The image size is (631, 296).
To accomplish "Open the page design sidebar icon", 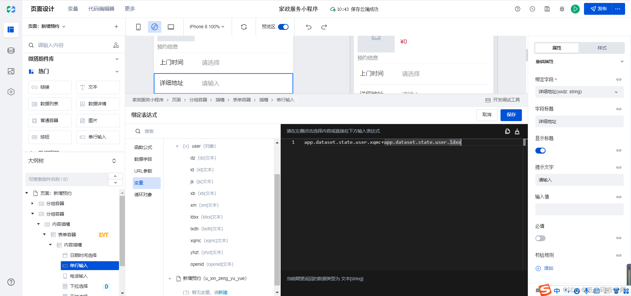I will [11, 30].
